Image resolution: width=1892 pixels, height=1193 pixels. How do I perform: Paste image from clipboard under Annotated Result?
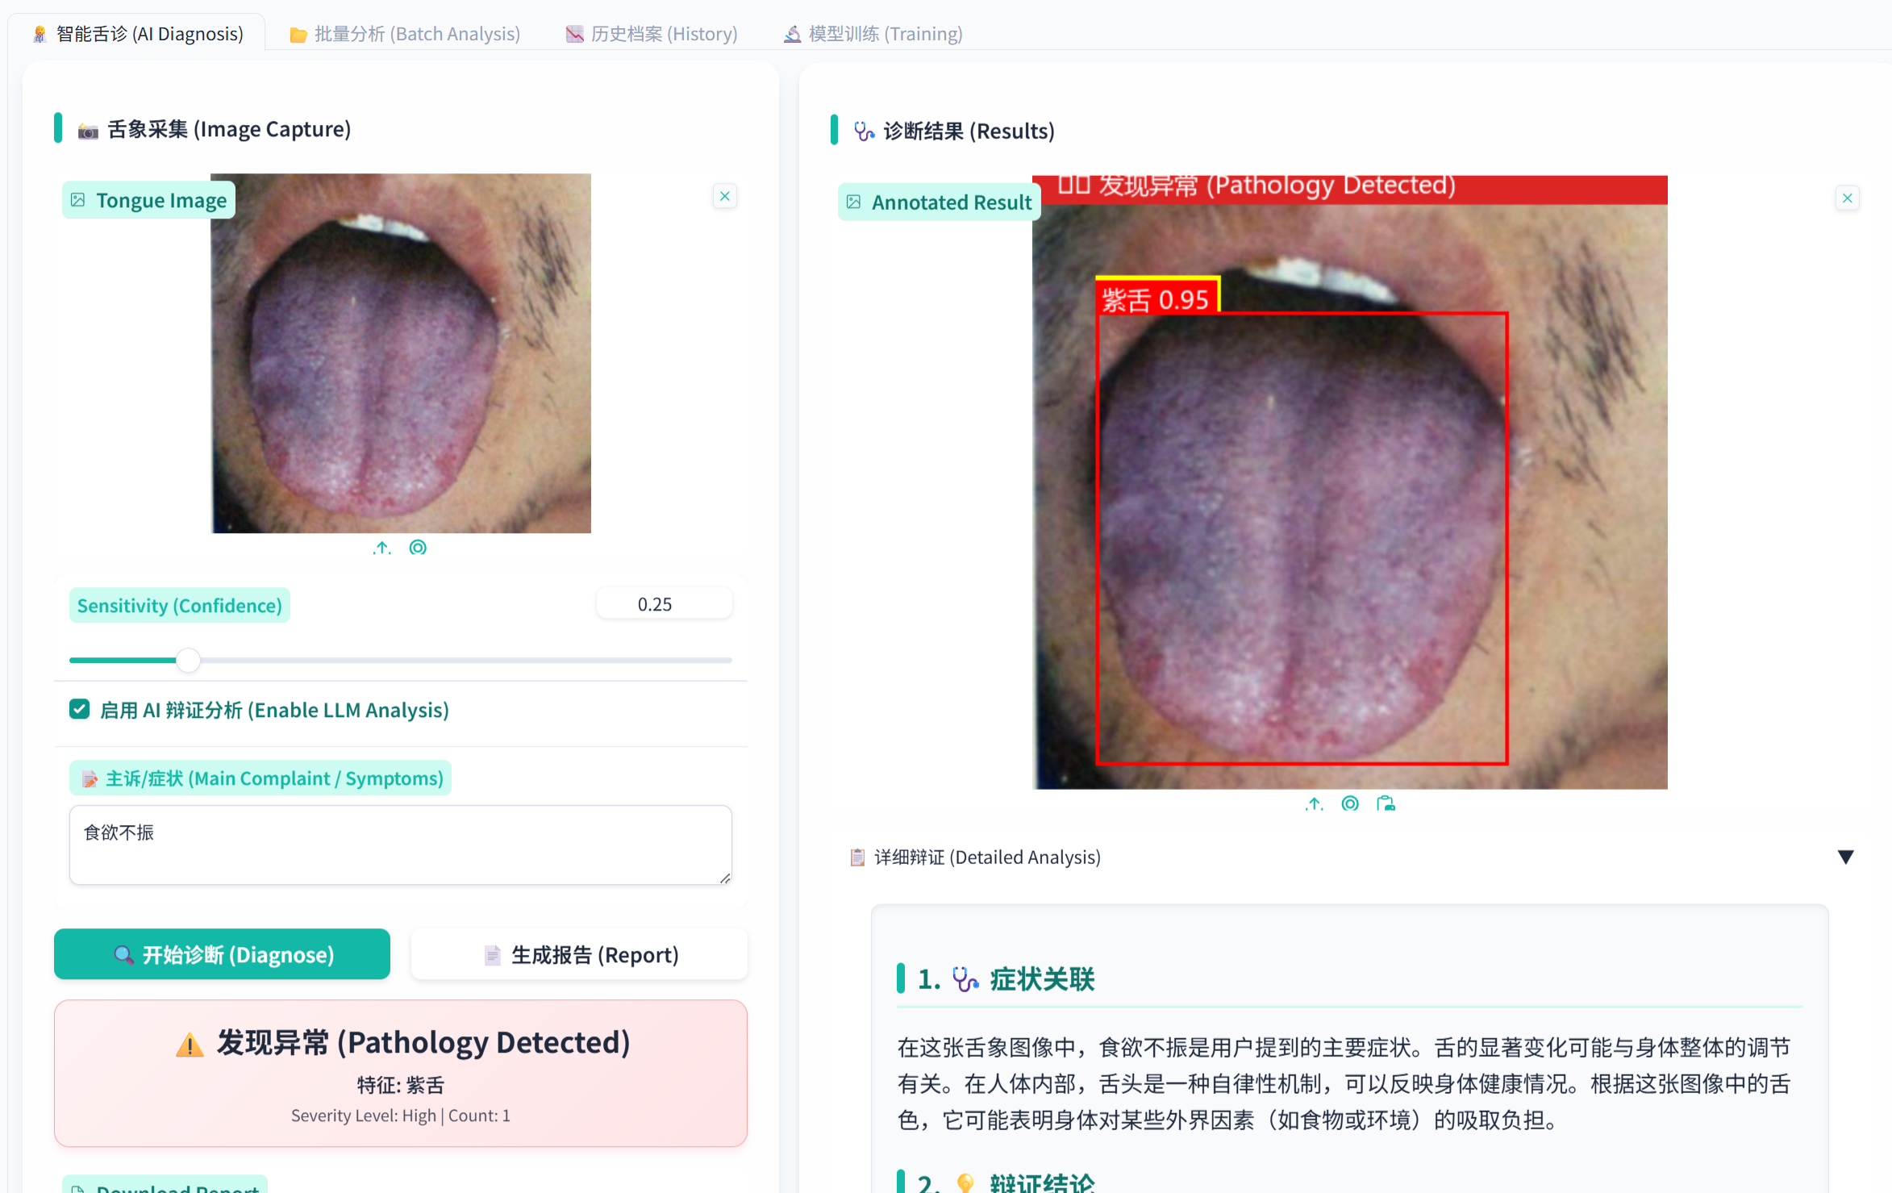(x=1386, y=803)
